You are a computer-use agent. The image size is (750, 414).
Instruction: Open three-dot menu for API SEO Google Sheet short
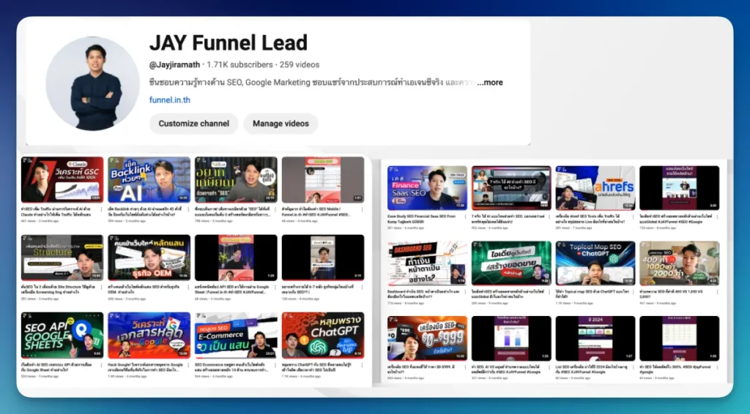275,287
